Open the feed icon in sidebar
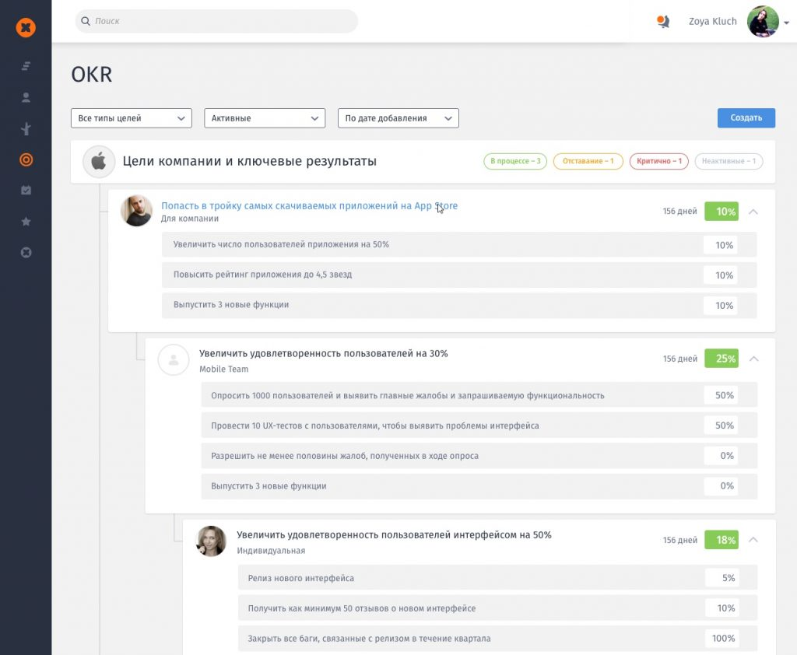The width and height of the screenshot is (797, 655). (x=26, y=66)
